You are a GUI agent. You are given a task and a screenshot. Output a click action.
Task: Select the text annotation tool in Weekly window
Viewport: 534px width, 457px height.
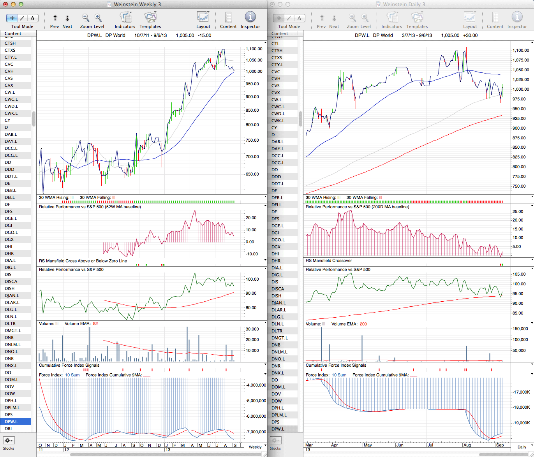click(32, 18)
